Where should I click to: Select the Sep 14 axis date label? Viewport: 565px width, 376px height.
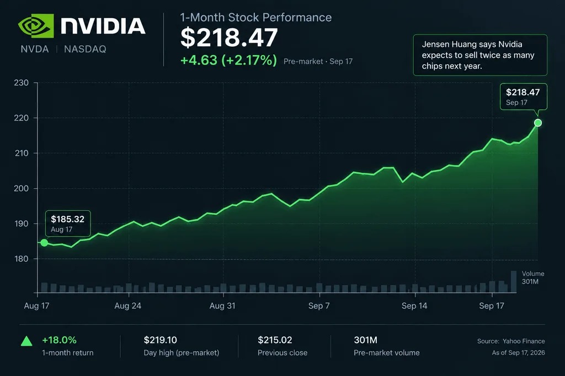point(414,306)
